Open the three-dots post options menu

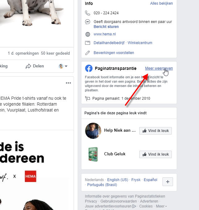[x=68, y=83]
